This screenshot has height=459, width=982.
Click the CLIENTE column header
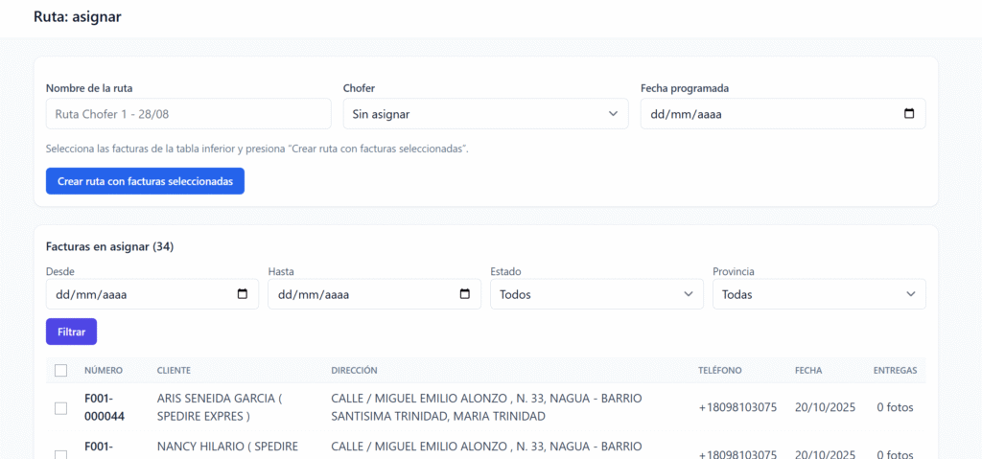tap(174, 371)
